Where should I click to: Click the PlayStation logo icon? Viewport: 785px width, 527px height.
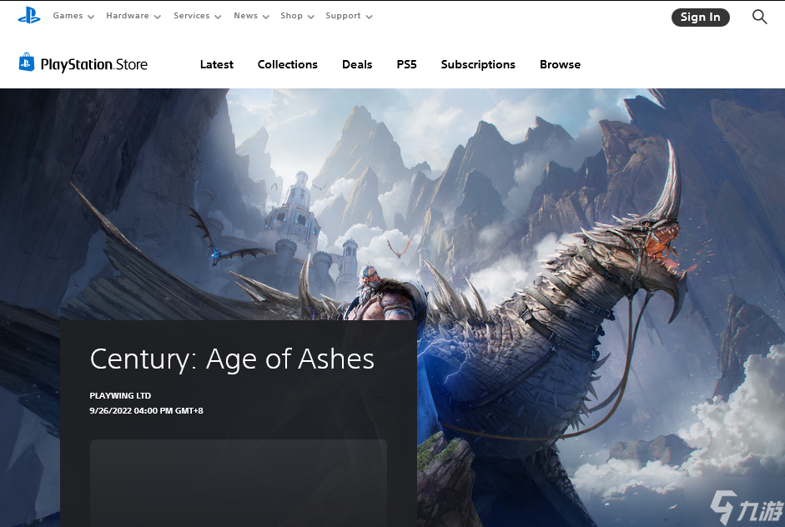click(29, 16)
